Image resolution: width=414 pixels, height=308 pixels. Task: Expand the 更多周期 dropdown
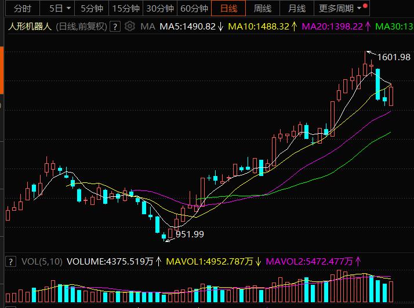[342, 9]
